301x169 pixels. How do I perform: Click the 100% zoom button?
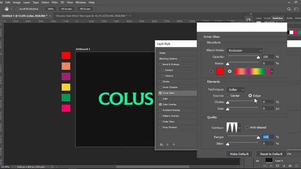(50, 9)
